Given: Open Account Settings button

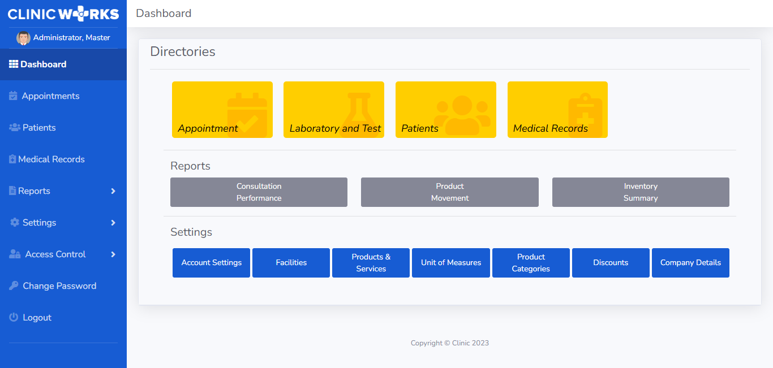Looking at the screenshot, I should (211, 263).
